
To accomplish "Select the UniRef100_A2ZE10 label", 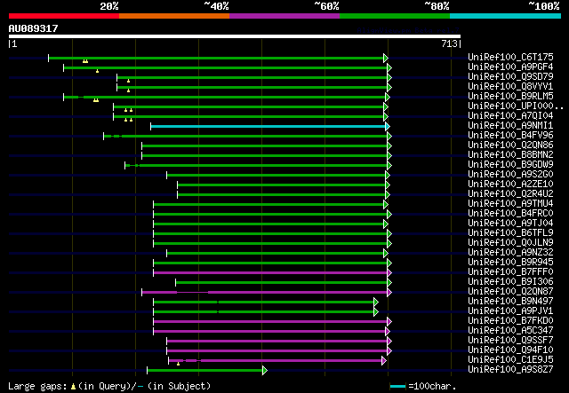I will tap(510, 184).
